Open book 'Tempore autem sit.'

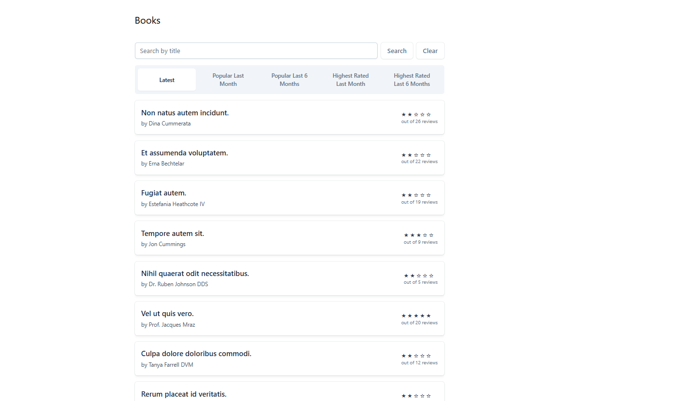point(173,234)
